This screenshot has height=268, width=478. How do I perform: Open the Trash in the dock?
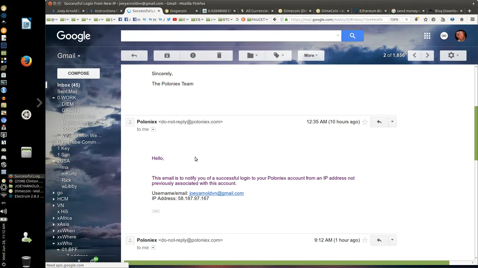(x=26, y=261)
